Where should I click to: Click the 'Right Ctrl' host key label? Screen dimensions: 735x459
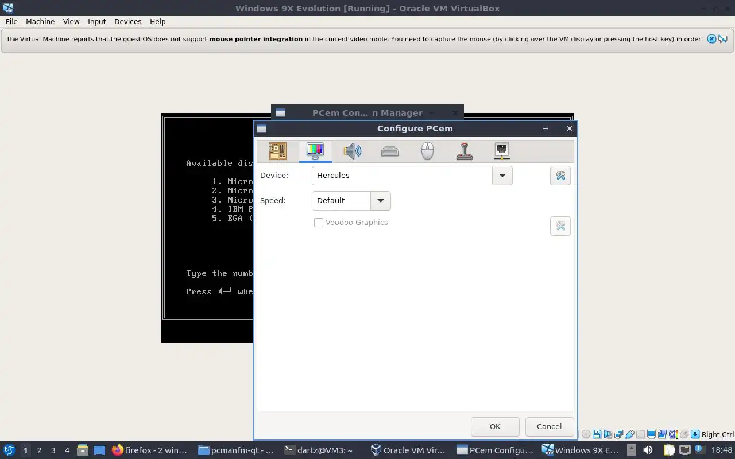point(717,434)
